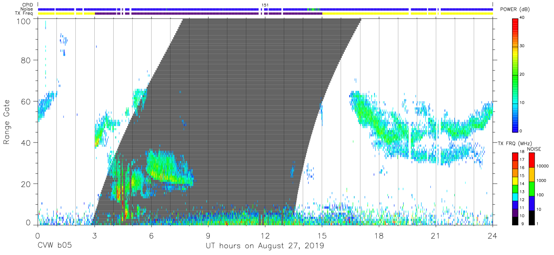Click the "UT hours on August 27, 2019" axis title
The width and height of the screenshot is (554, 255).
pyautogui.click(x=265, y=246)
